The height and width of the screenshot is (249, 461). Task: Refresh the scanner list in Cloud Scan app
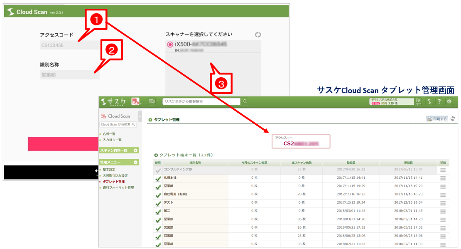[x=258, y=35]
